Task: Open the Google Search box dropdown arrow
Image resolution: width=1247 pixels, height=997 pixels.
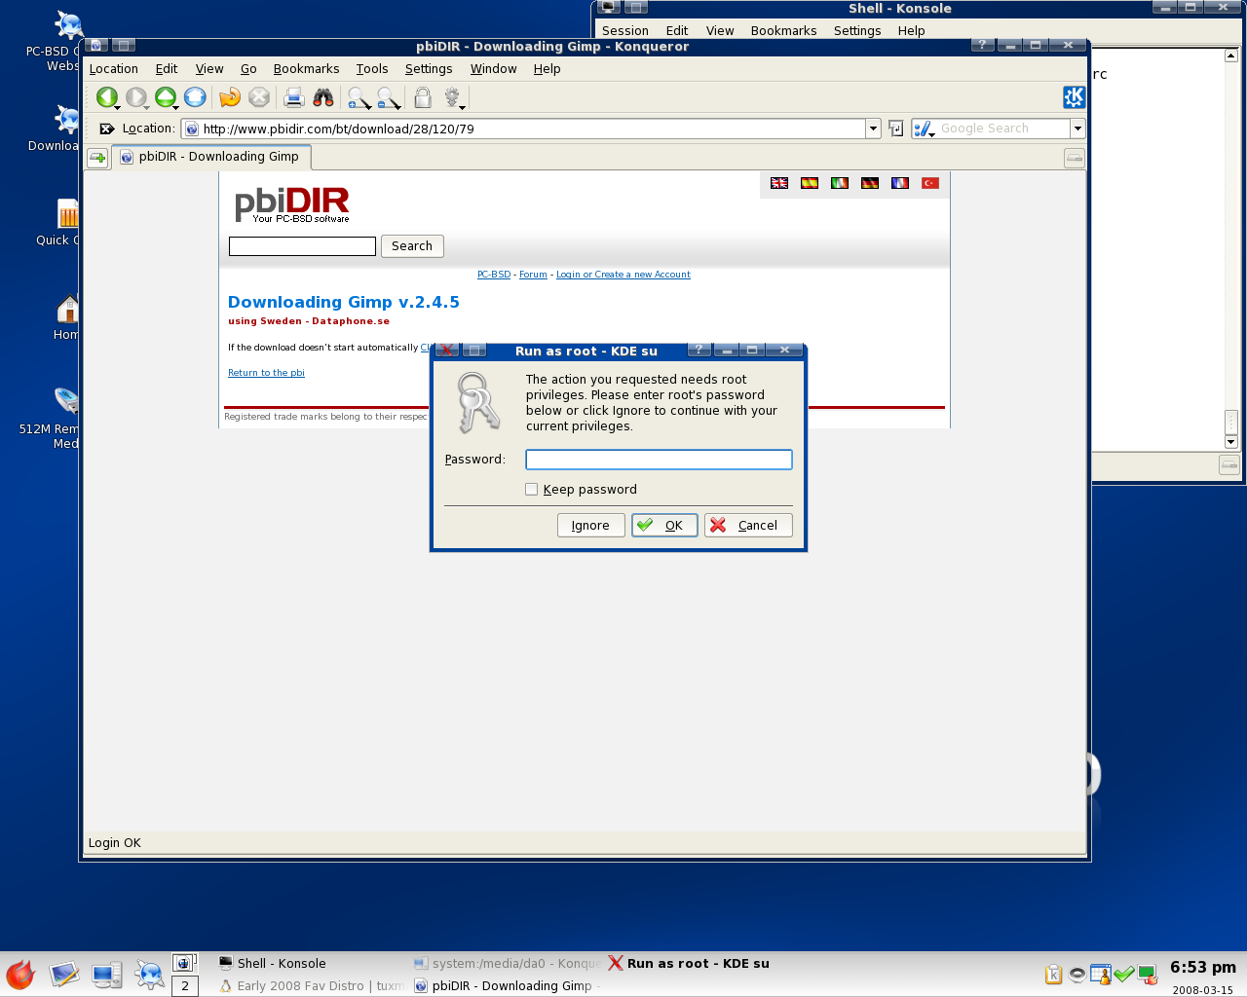Action: point(1077,129)
